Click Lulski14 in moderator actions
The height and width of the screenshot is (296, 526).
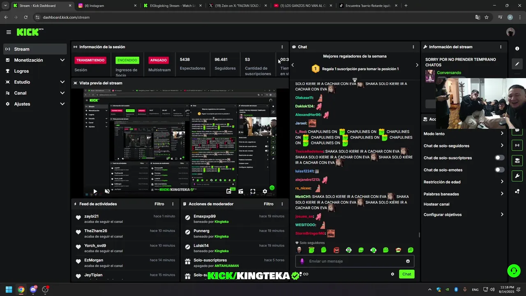click(201, 245)
